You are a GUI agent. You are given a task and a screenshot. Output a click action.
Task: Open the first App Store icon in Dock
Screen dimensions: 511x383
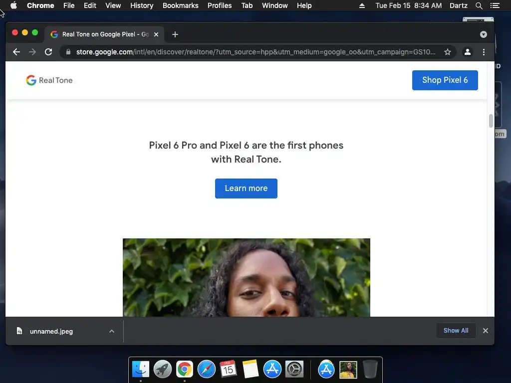[x=272, y=370]
